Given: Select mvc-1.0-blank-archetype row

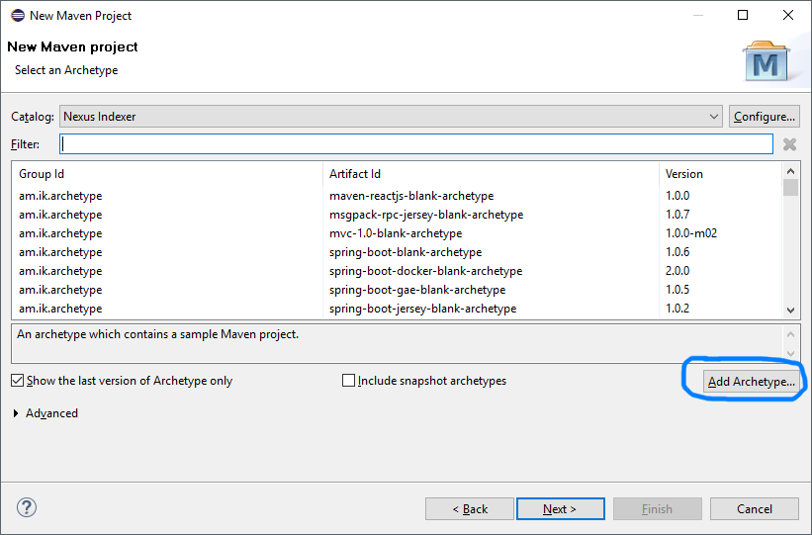Looking at the screenshot, I should click(x=397, y=233).
